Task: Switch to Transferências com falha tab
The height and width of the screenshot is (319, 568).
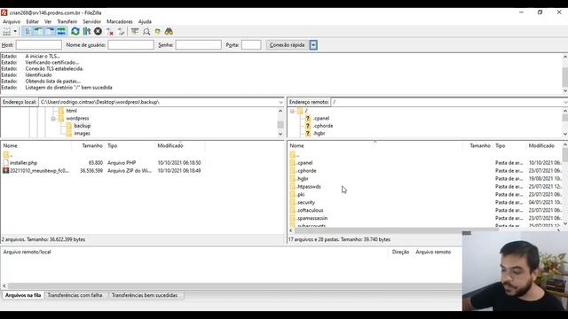Action: 75,295
